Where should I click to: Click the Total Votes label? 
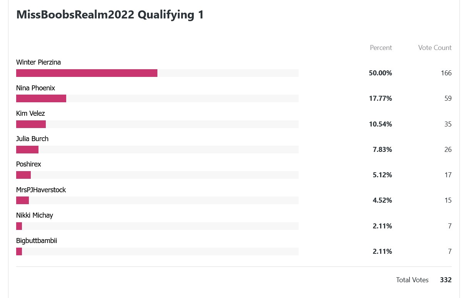coord(412,280)
